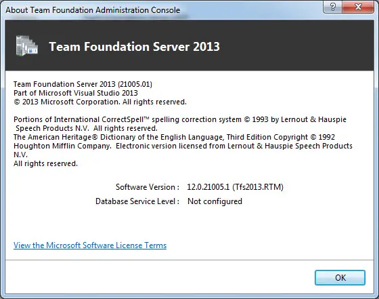Screen dimensions: 379x299
Task: Click the Houghton Mifflin Company line
Action: pos(183,146)
